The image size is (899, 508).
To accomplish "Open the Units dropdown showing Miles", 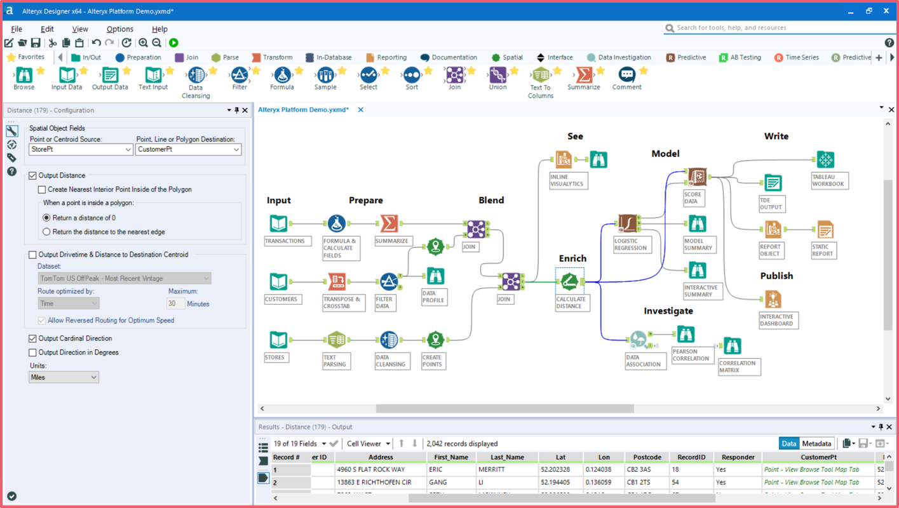I will pos(63,377).
